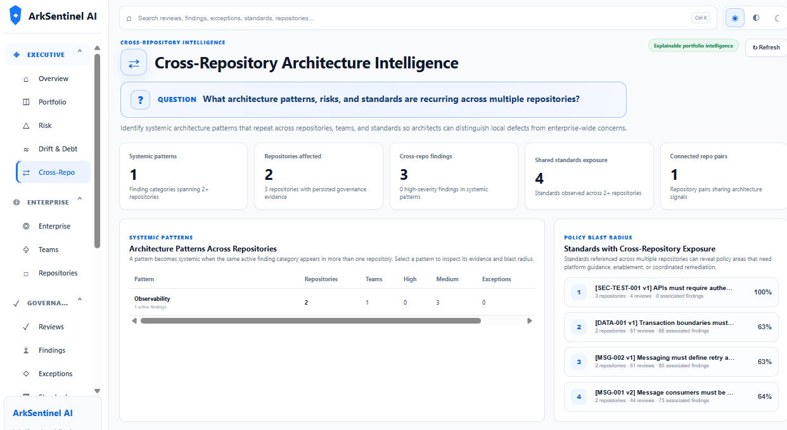Viewport: 787px width, 430px height.
Task: Click the rank 1 badge
Action: pos(579,292)
